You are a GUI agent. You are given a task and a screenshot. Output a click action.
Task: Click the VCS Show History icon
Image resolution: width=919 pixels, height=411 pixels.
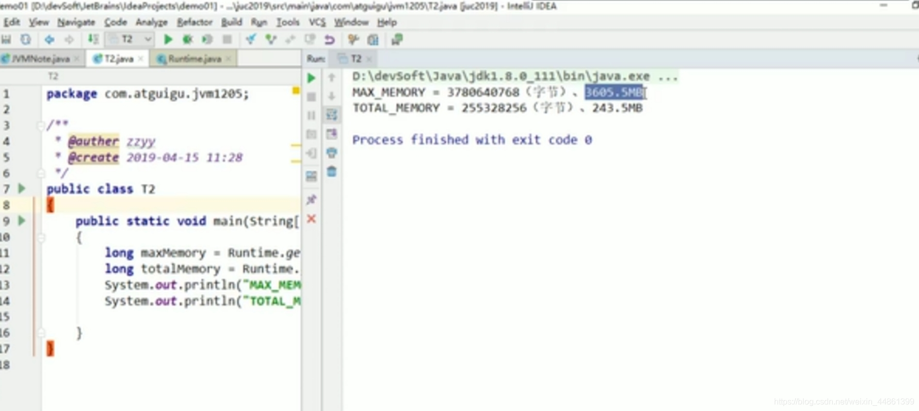(290, 40)
